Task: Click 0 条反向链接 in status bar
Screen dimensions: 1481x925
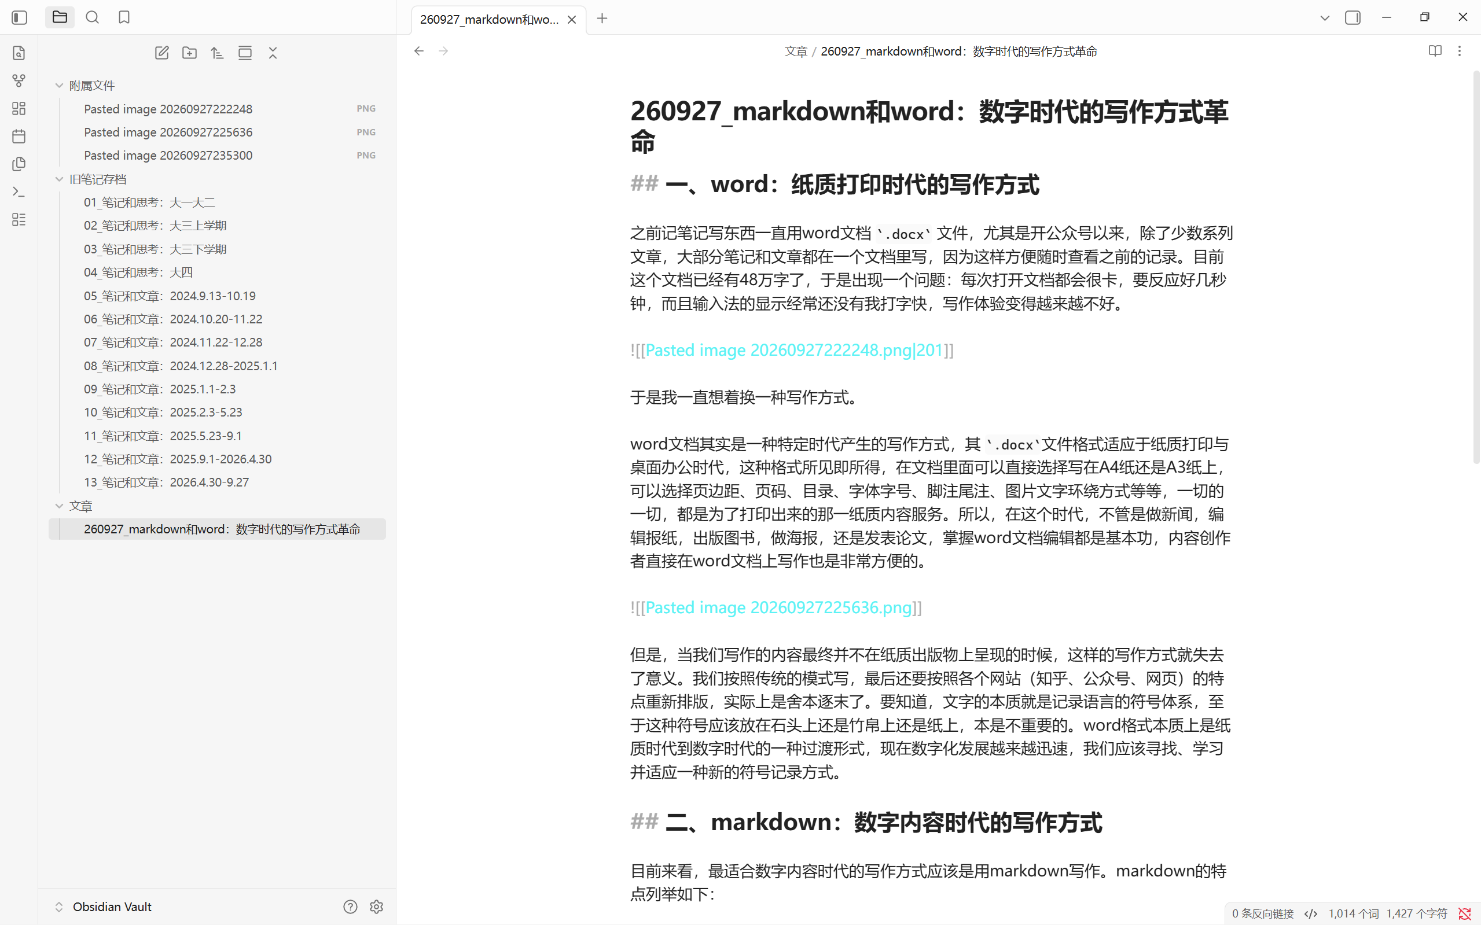Action: pos(1262,913)
